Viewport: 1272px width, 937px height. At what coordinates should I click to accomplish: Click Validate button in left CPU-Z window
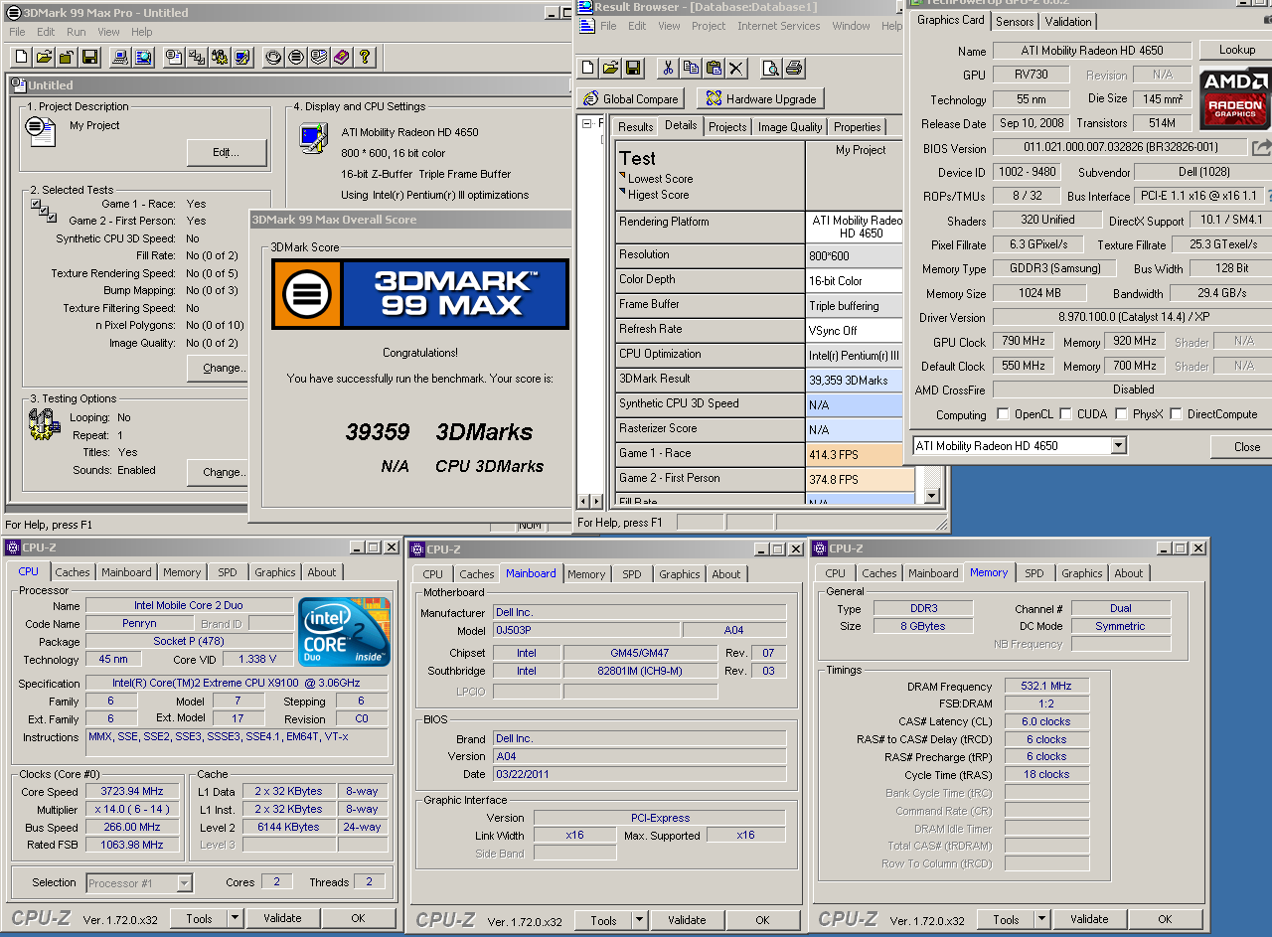point(282,919)
